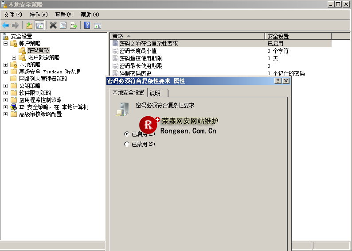
Task: Click the blue Help question mark icon
Action: tap(87, 25)
